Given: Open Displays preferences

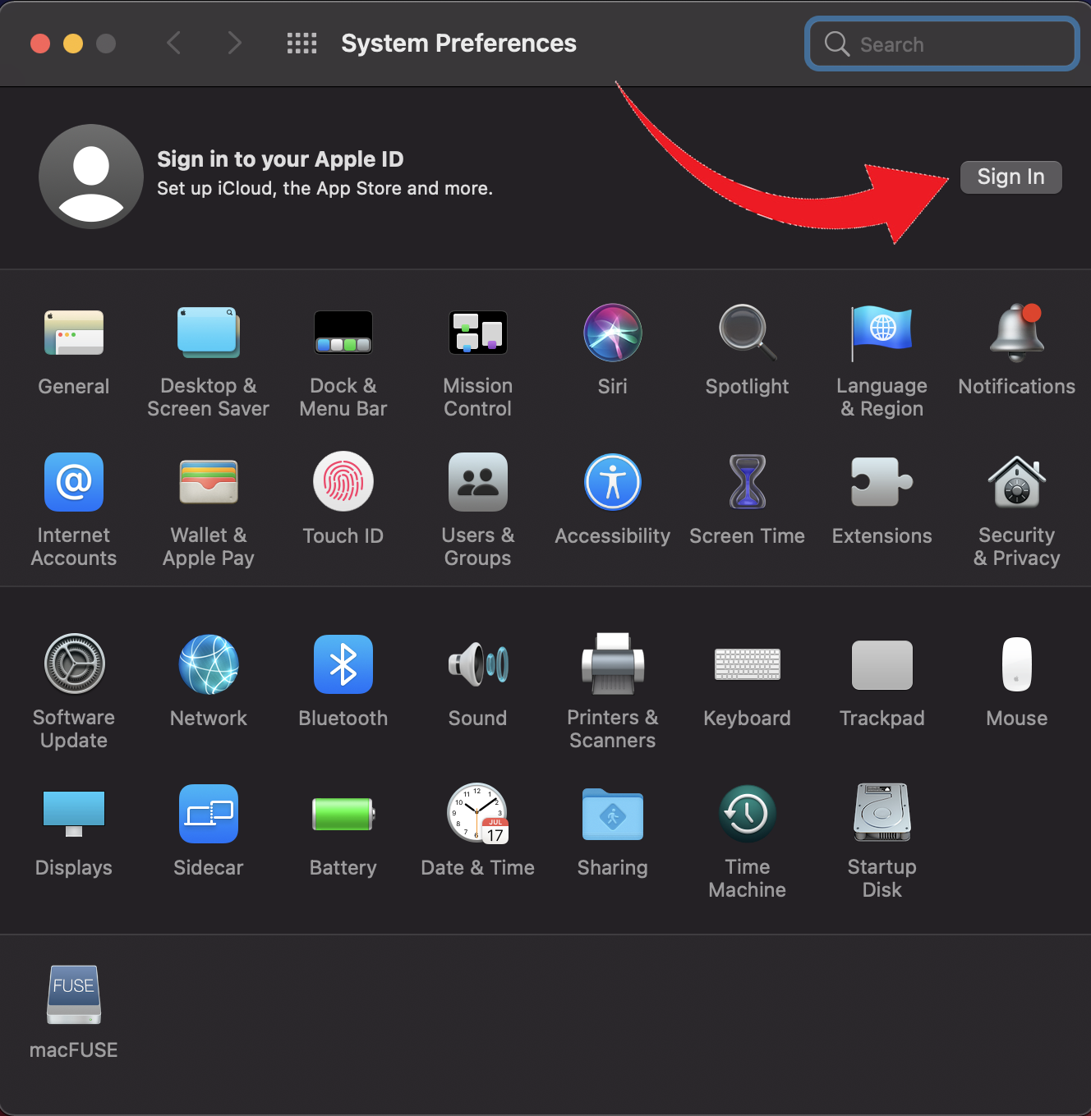Looking at the screenshot, I should [x=74, y=815].
